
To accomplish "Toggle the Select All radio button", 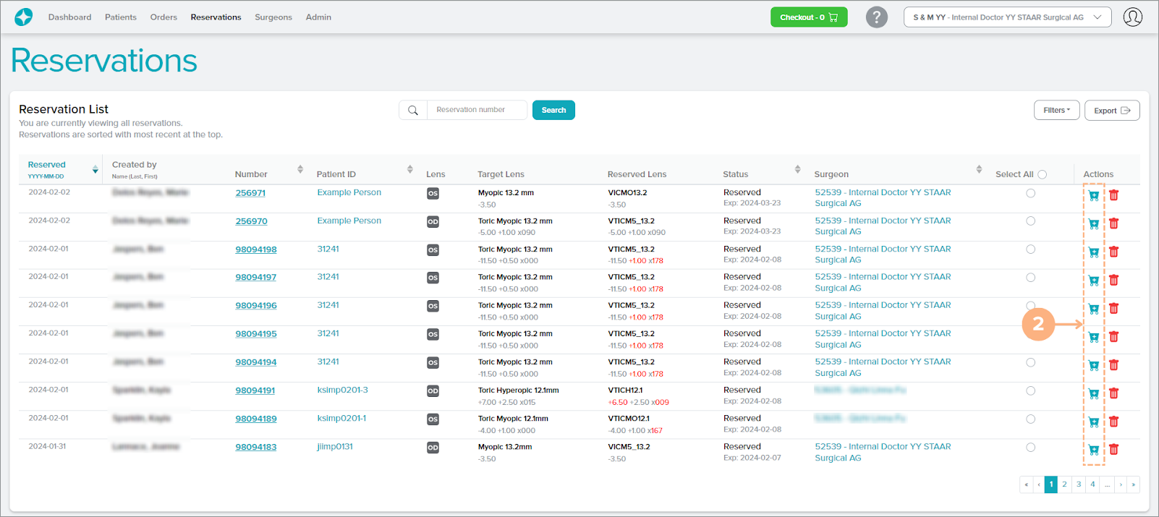I will (x=1042, y=174).
